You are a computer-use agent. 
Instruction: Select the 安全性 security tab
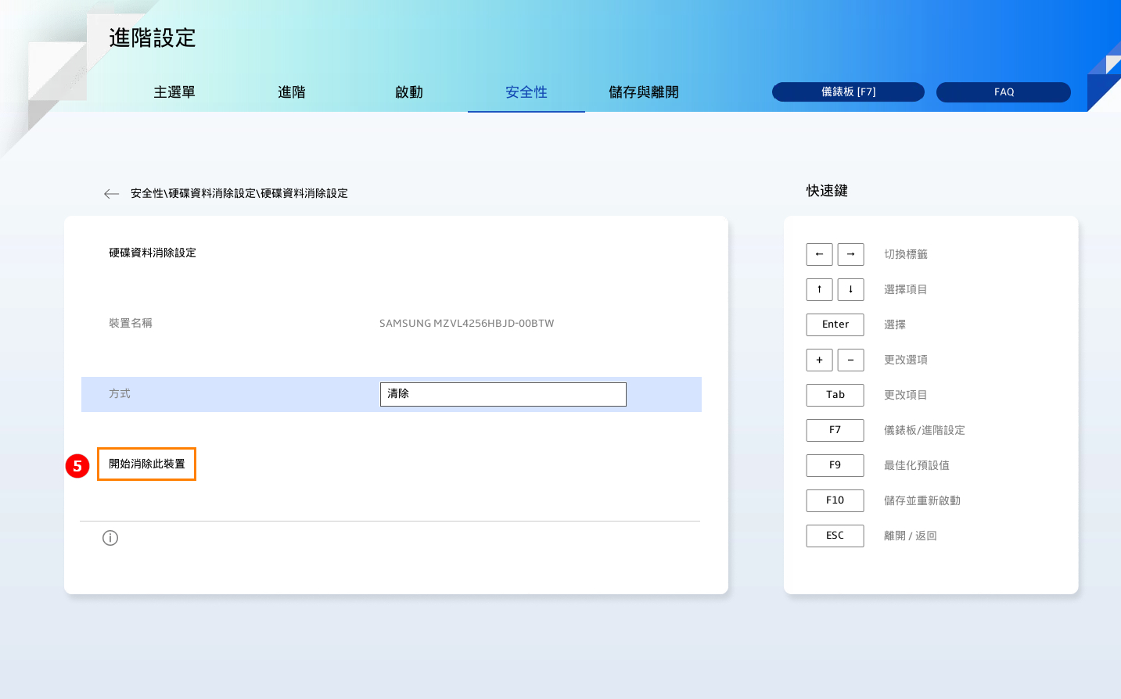[x=526, y=92]
